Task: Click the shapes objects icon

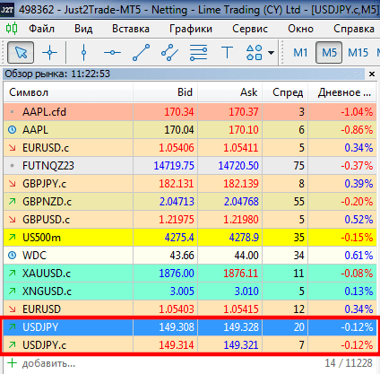Action: tap(255, 53)
